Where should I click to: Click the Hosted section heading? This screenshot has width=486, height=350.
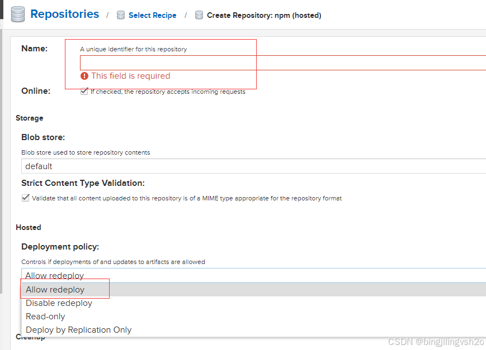29,227
